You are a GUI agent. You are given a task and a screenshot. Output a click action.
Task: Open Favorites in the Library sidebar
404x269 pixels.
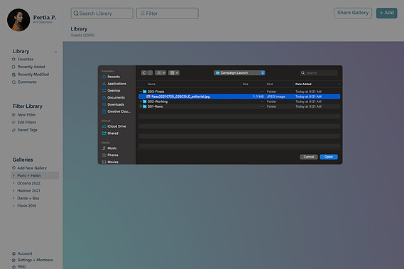click(x=23, y=59)
